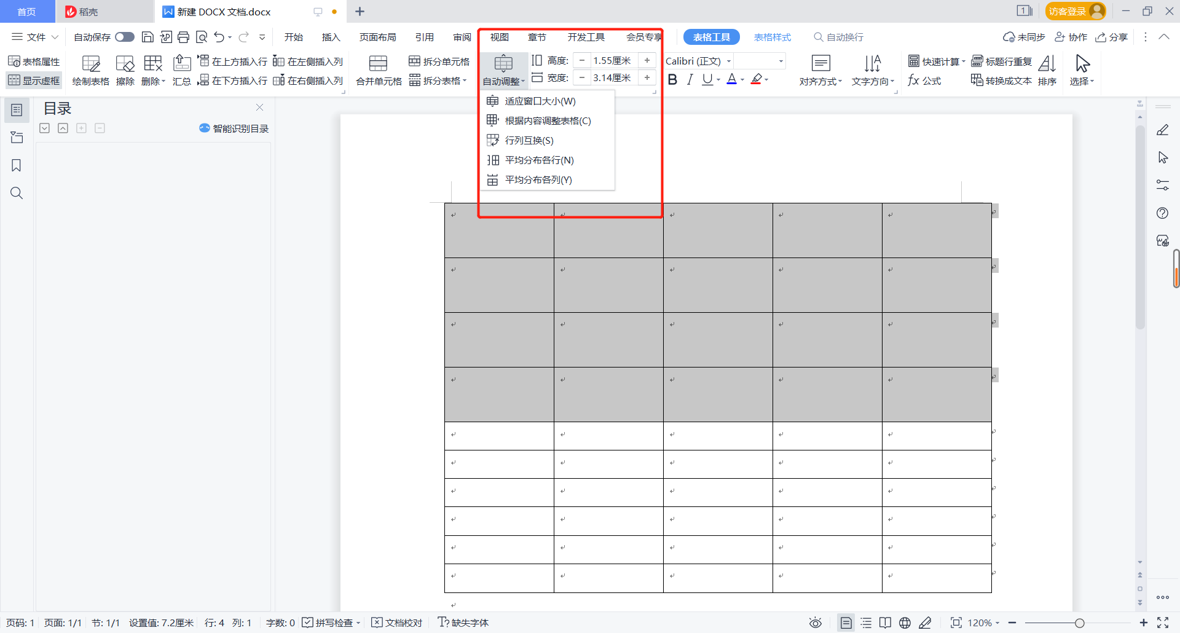
Task: Open the Calibri font name dropdown
Action: [729, 61]
